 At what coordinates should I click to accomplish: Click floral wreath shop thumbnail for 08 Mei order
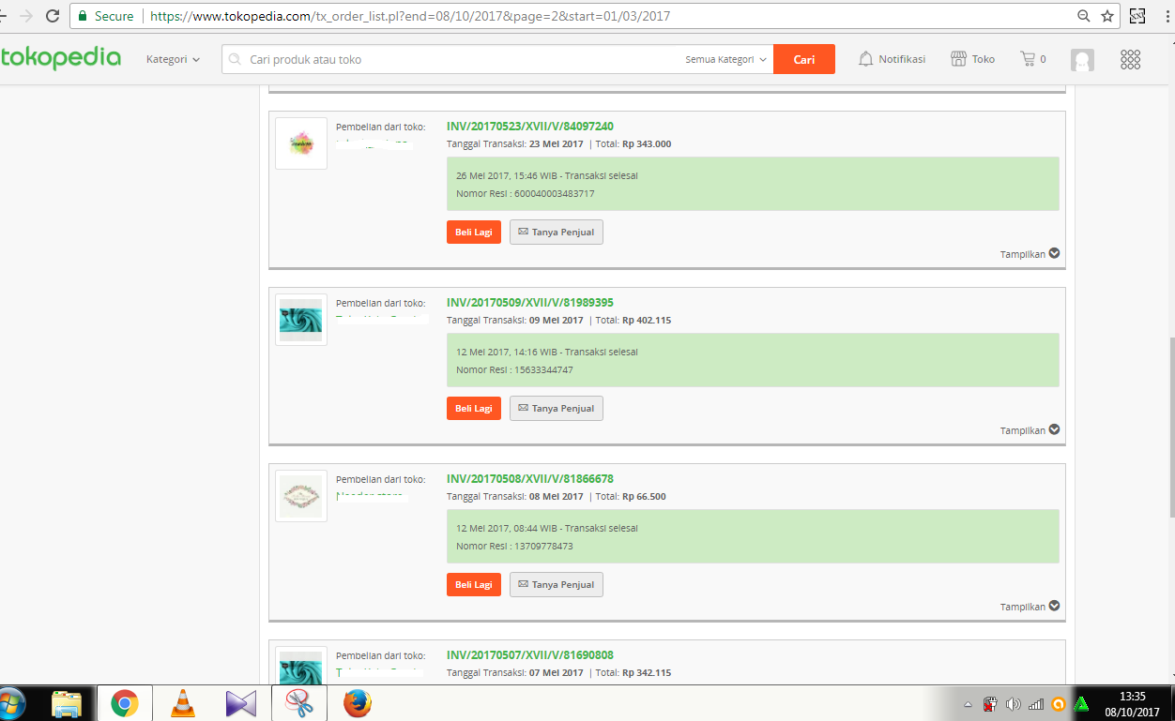pos(301,496)
